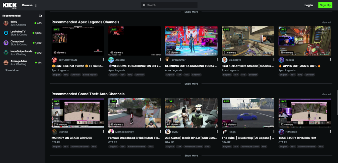The height and width of the screenshot is (163, 338).
Task: Open drdrummer stream thumbnail with 36 viewers
Action: tap(191, 41)
